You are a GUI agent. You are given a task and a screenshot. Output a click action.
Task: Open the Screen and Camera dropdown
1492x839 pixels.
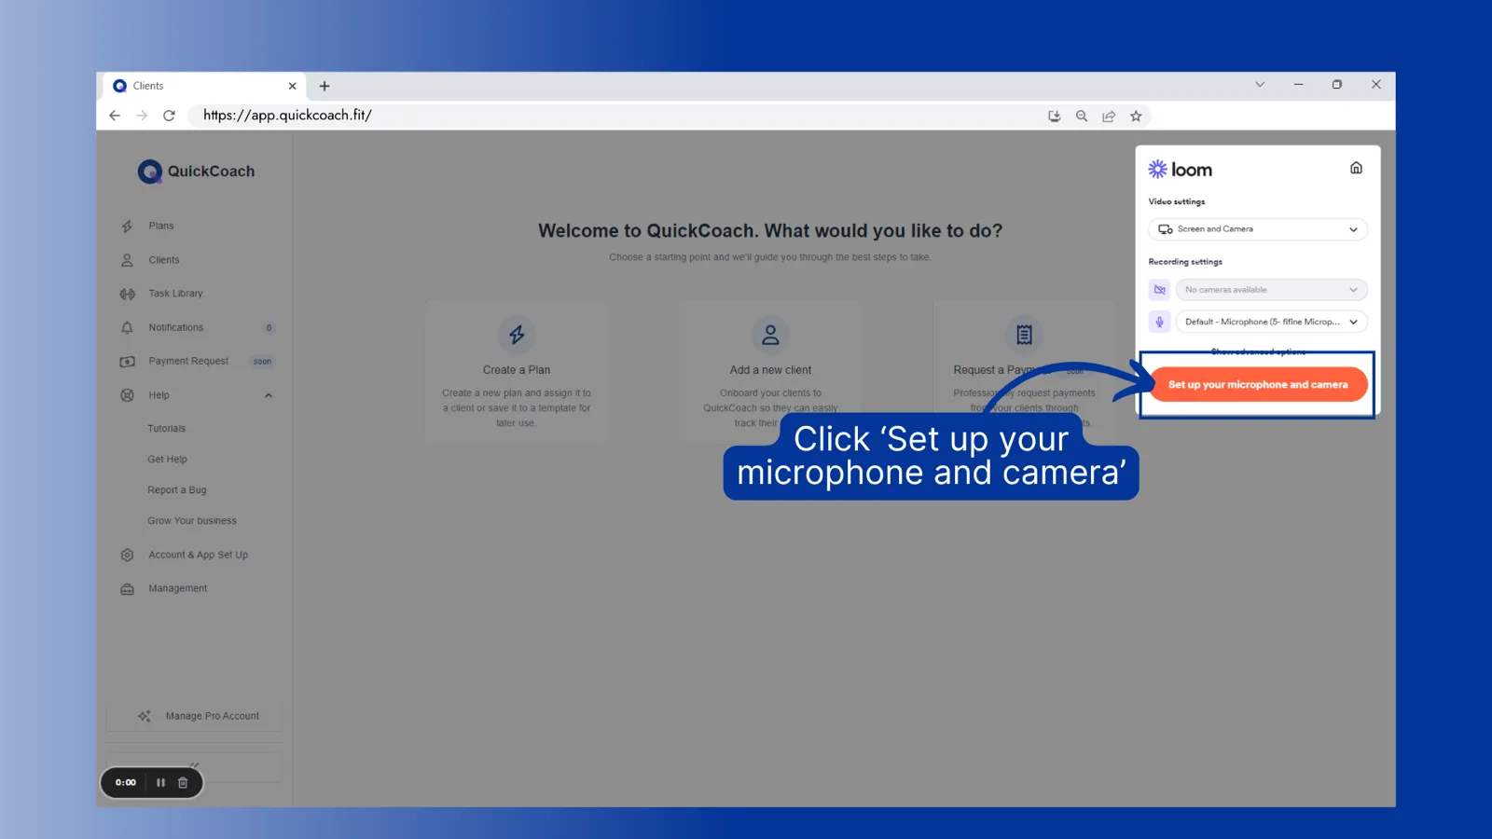1258,229
